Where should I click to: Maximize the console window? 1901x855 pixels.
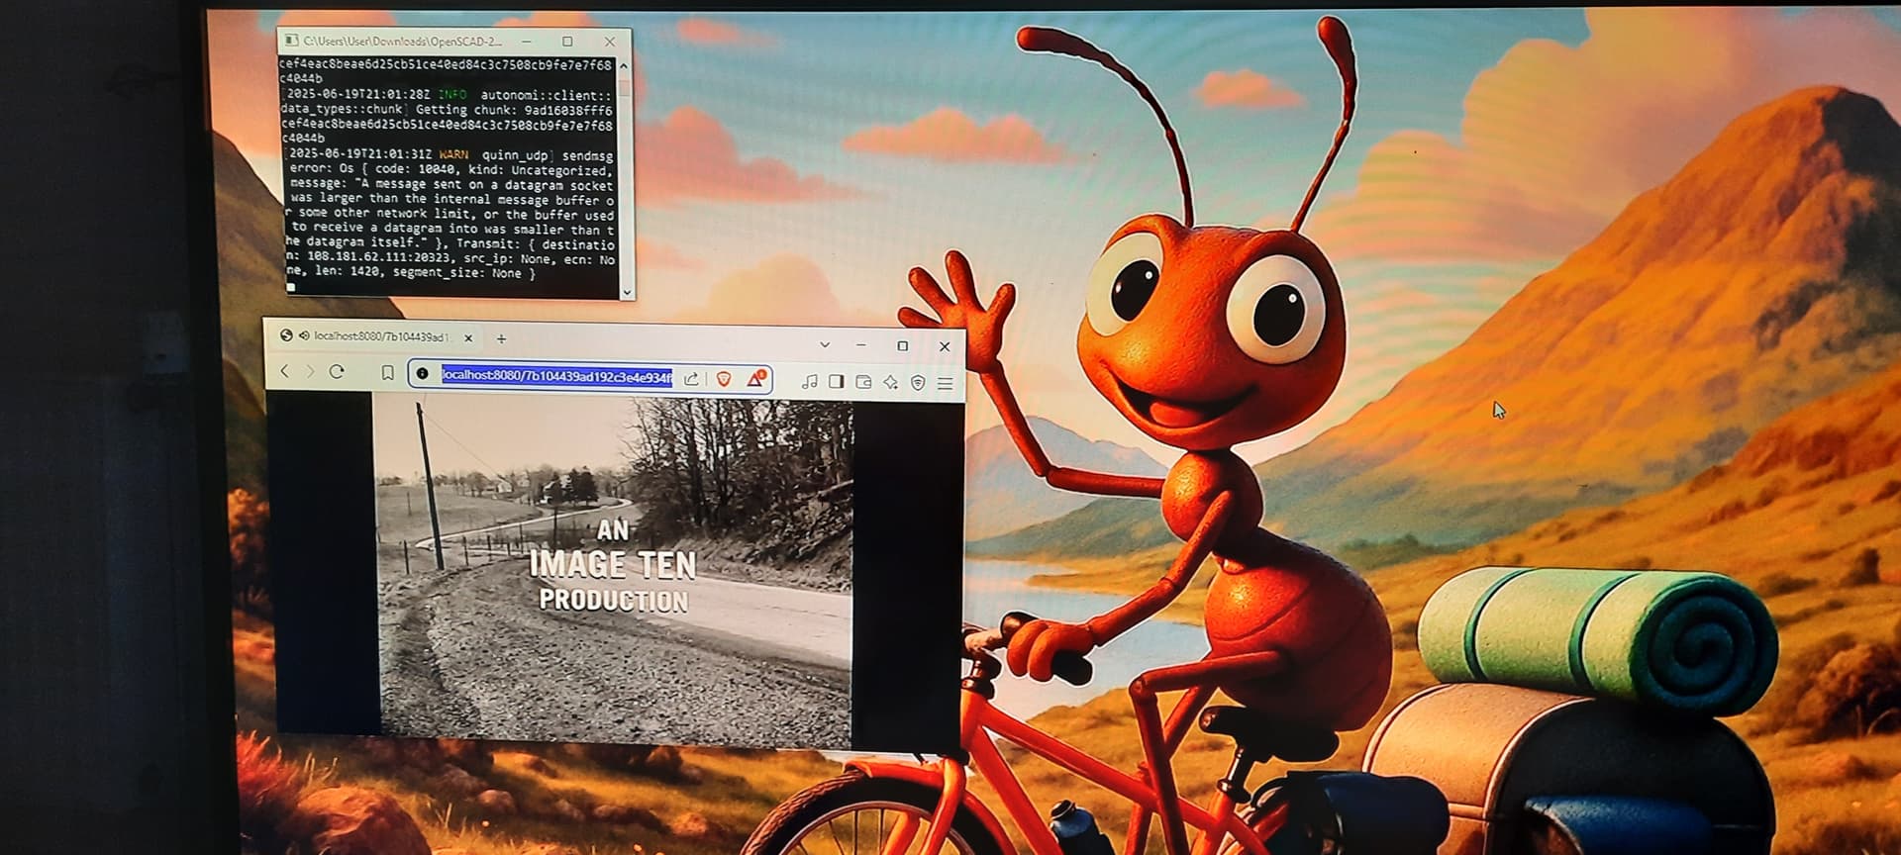click(567, 42)
